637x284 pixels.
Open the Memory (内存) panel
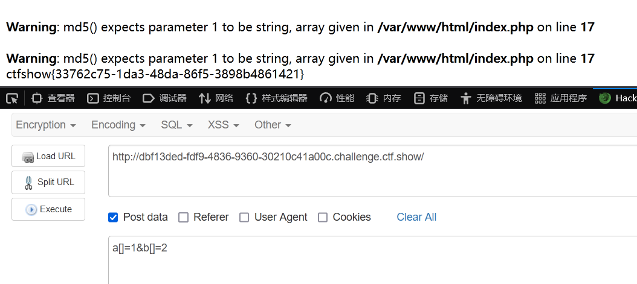[x=384, y=98]
